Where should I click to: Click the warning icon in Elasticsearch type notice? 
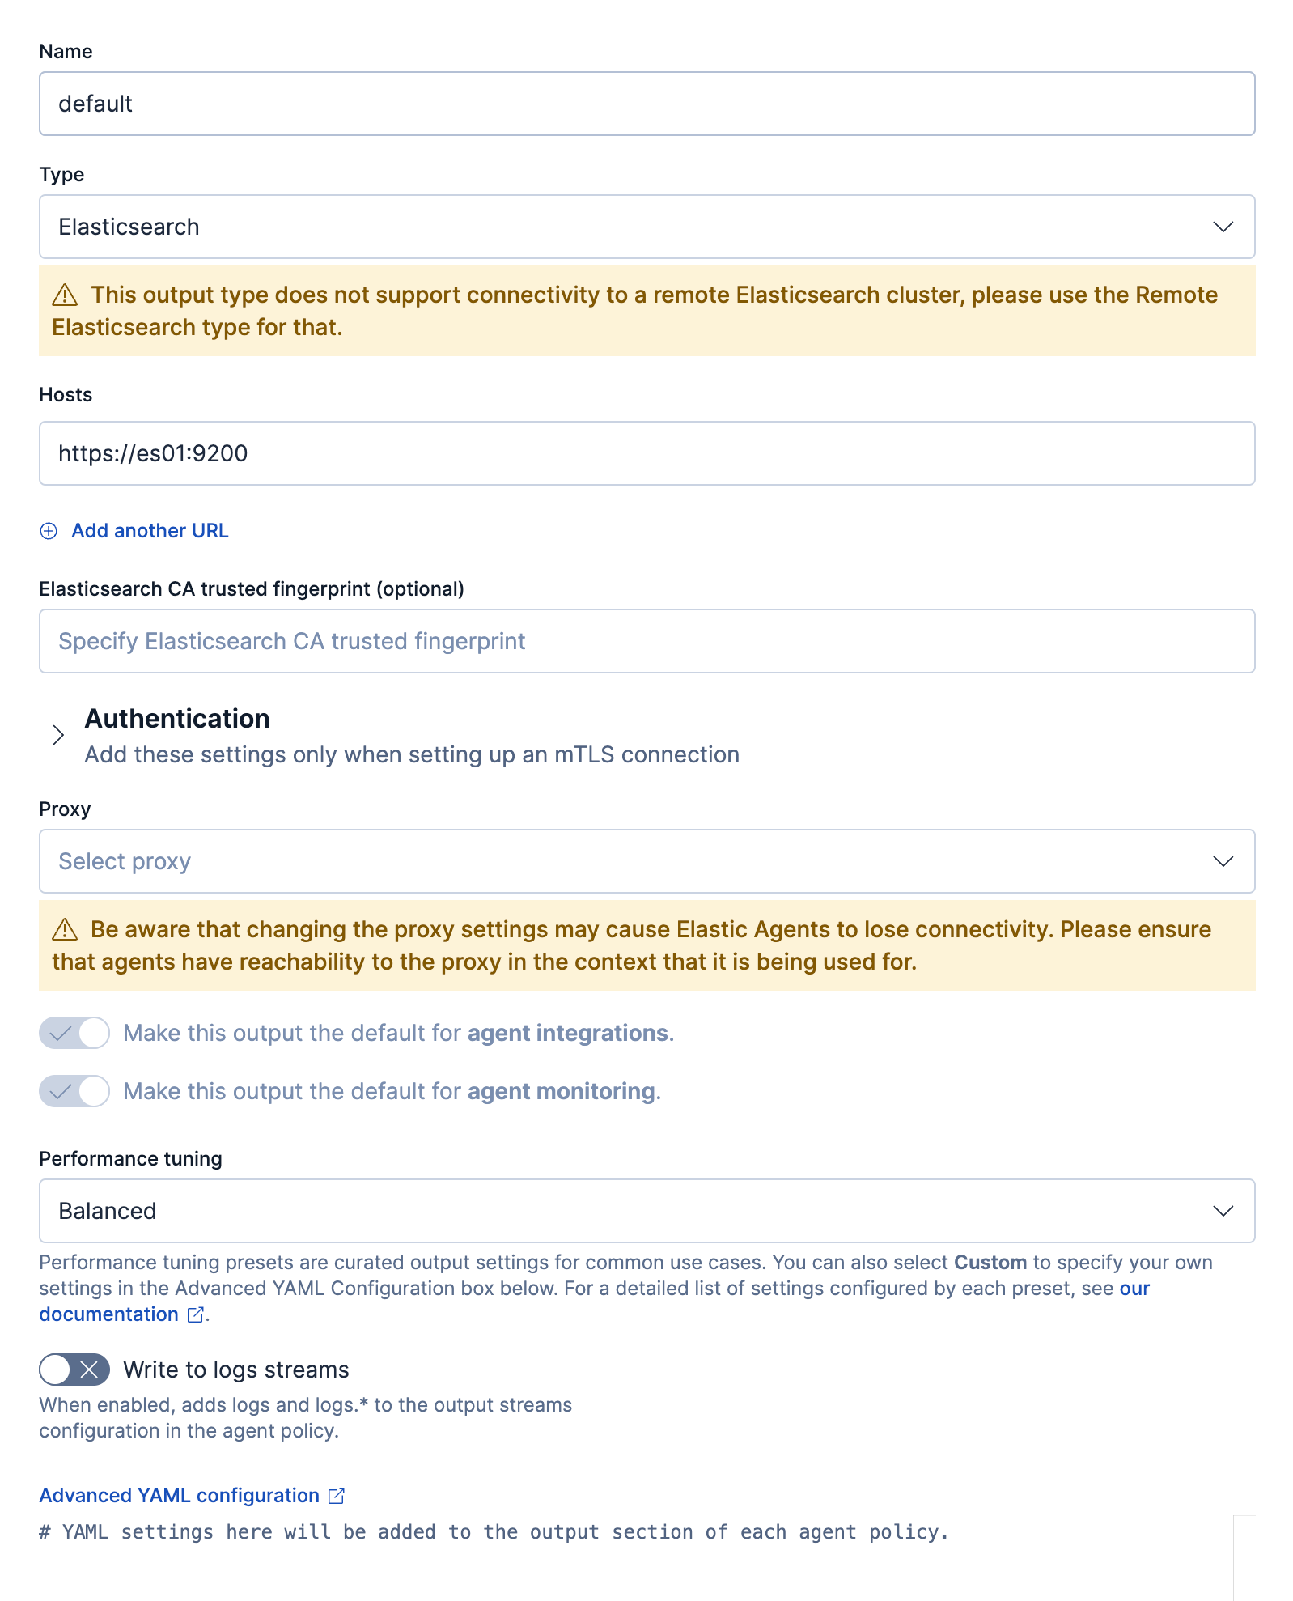point(65,295)
